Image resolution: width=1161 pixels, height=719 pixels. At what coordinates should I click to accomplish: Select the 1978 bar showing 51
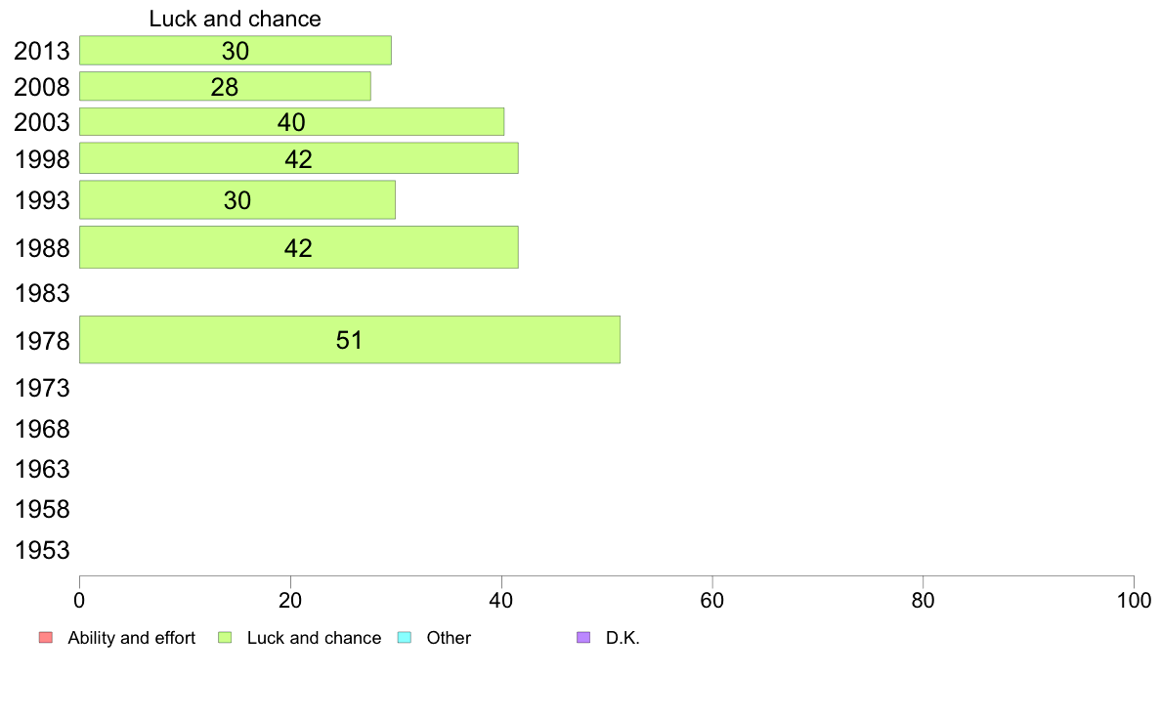[350, 340]
